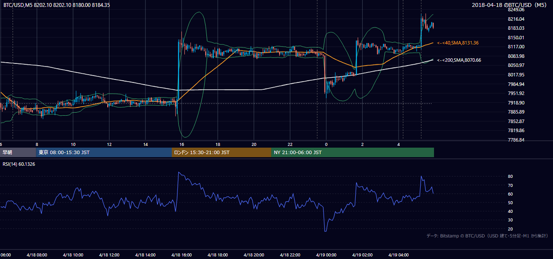
Task: Click the 4/18 18:00 time axis label
Action: (x=218, y=255)
